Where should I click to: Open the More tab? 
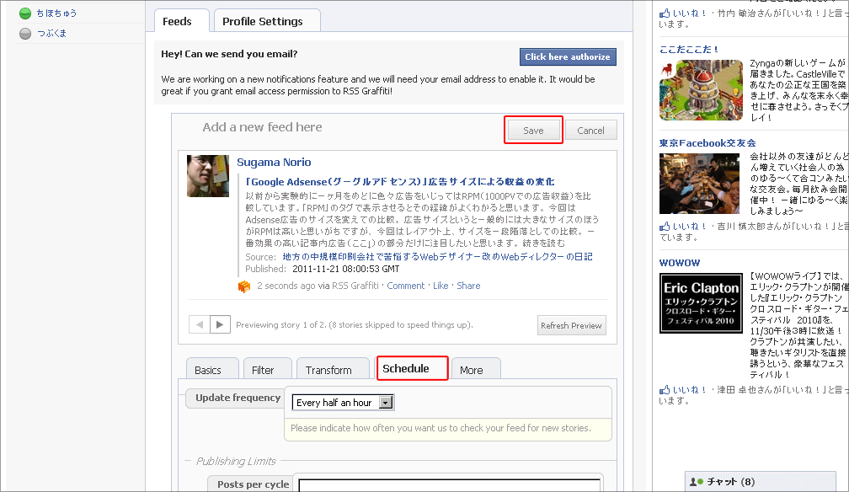pos(475,370)
